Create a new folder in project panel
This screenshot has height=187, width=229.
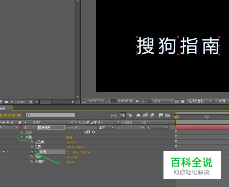click(x=7, y=102)
